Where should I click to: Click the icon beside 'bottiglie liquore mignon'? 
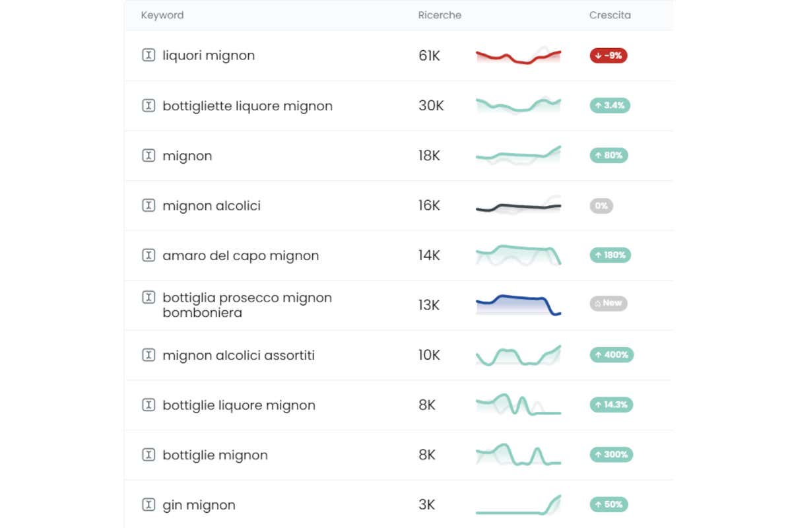pos(148,405)
